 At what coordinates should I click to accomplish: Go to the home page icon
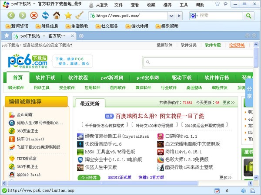57,16
